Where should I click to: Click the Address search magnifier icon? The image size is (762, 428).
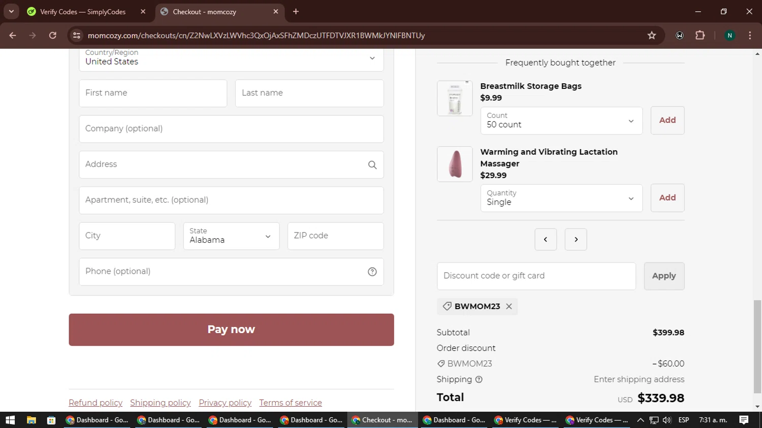coord(372,165)
